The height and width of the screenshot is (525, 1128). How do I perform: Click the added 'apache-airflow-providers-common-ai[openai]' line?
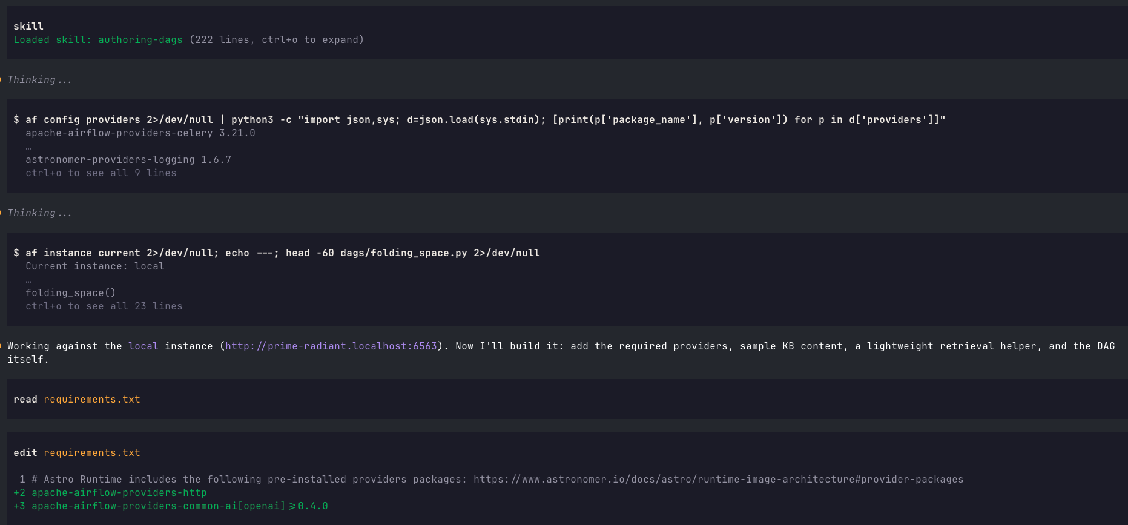[x=180, y=506]
